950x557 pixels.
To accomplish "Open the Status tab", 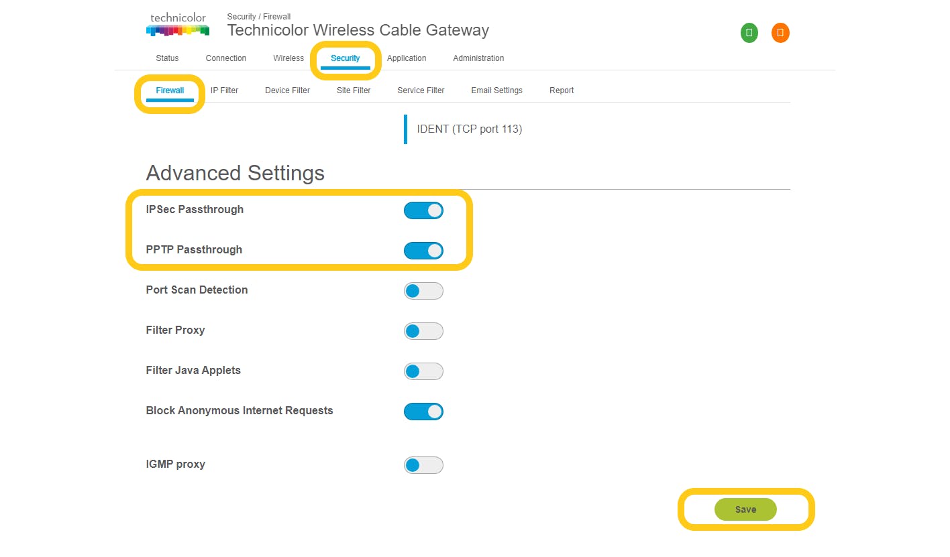I will point(167,58).
